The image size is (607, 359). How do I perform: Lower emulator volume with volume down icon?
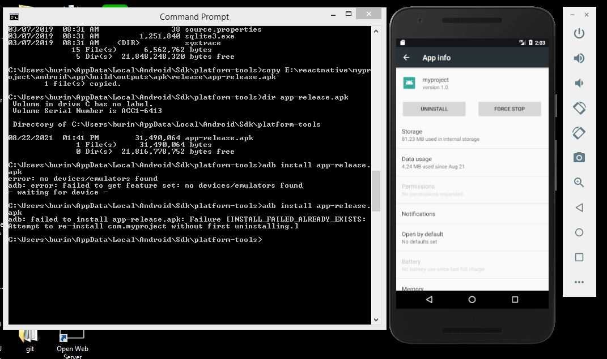[x=579, y=83]
